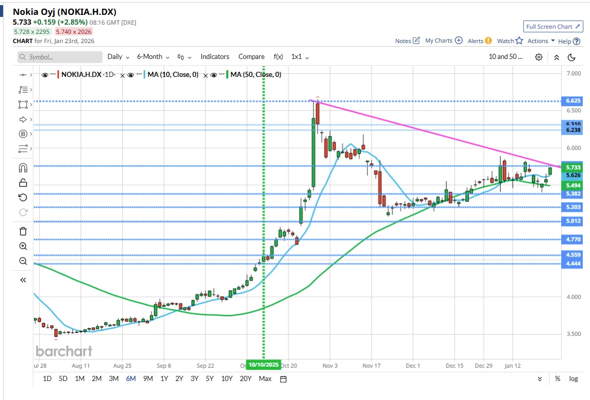This screenshot has height=400, width=590.
Task: Open the Indicators menu
Action: [214, 57]
